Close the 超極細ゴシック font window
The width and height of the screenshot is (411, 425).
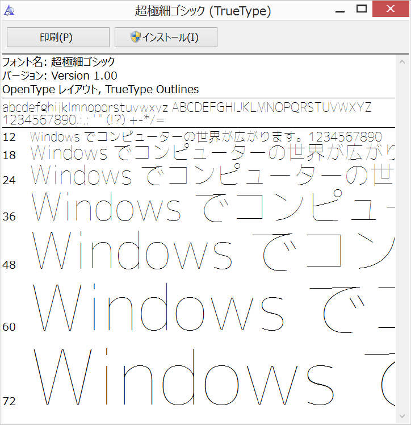pos(391,10)
